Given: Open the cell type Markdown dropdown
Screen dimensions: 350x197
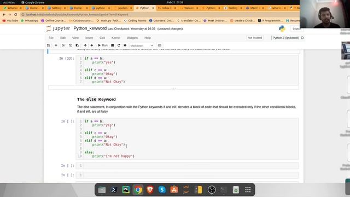Looking at the screenshot, I should click(142, 45).
